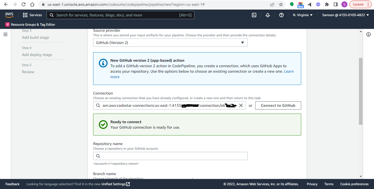Go to Add deploy stage step
The image size is (374, 189).
(37, 55)
